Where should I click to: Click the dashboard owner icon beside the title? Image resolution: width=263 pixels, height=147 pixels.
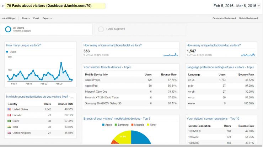(x=3, y=6)
